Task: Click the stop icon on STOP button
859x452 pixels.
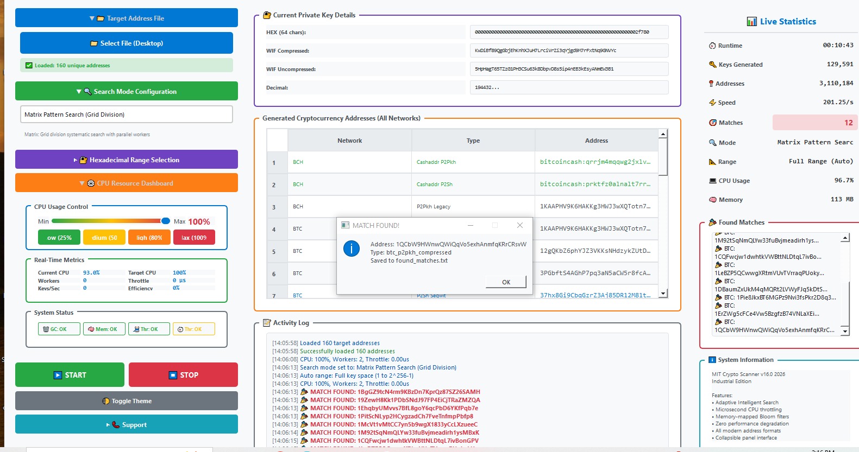Action: click(173, 375)
